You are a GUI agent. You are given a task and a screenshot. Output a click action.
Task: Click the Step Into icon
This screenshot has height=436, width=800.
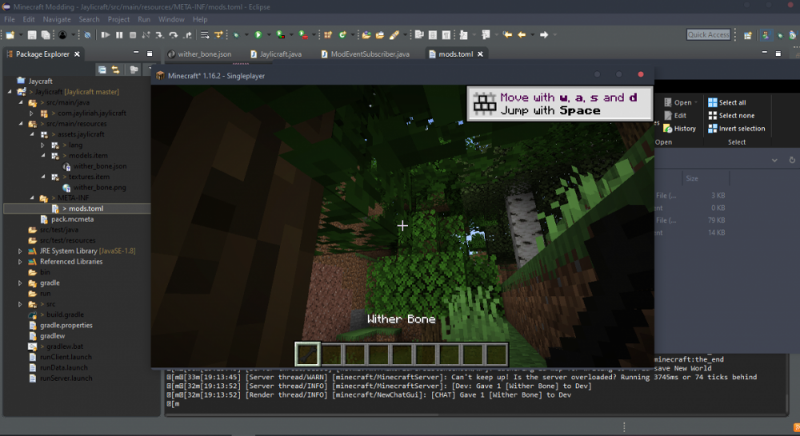pos(160,34)
